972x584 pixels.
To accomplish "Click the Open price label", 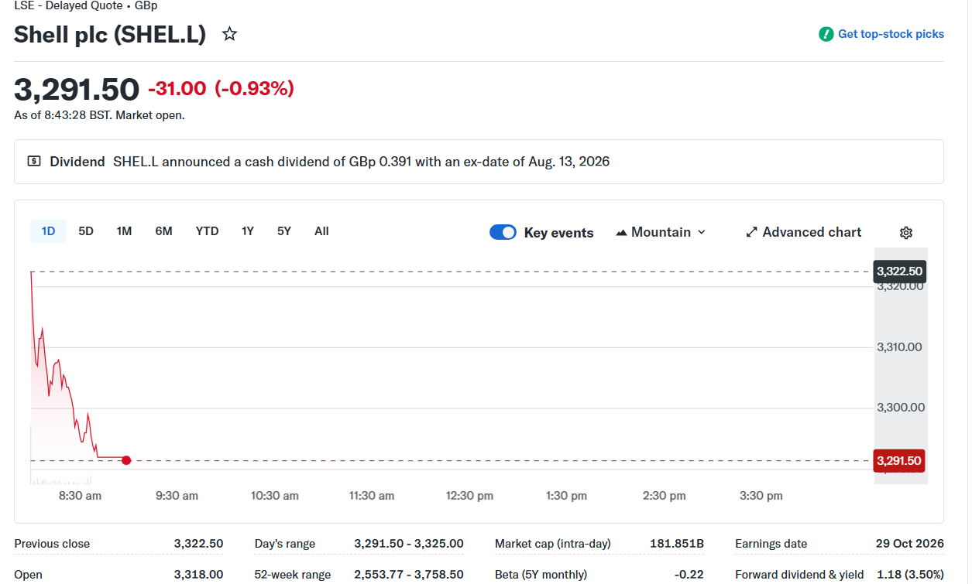I will pos(28,575).
